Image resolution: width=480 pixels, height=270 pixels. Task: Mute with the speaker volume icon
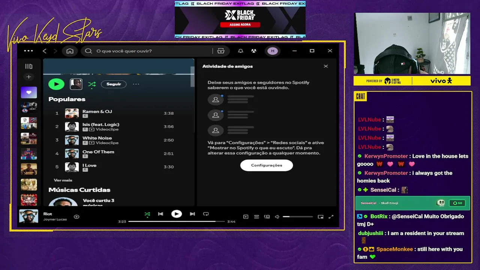tap(277, 217)
